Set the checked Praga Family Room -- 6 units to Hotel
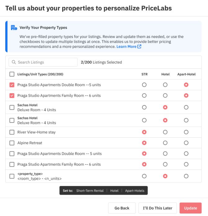The image size is (208, 216). point(165,95)
